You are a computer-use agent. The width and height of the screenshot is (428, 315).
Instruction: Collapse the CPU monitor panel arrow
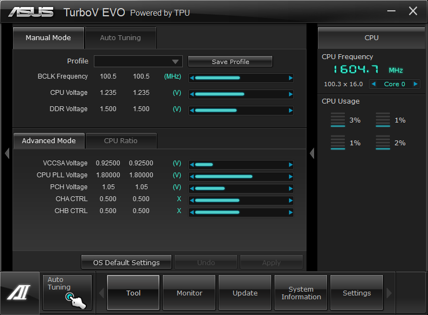pyautogui.click(x=312, y=153)
